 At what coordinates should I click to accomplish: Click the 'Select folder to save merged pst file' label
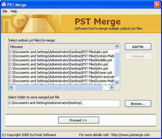pos(33,97)
